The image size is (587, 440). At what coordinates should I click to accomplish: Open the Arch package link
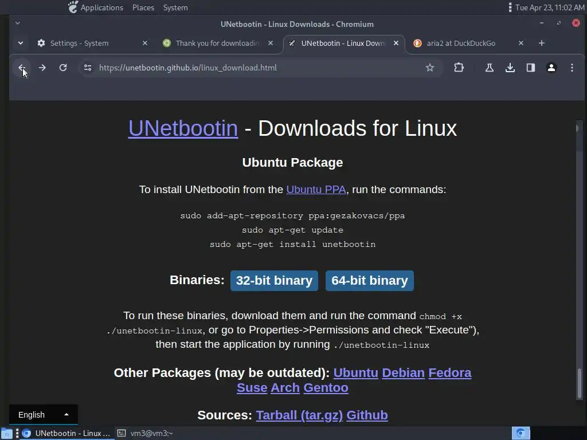click(x=285, y=388)
